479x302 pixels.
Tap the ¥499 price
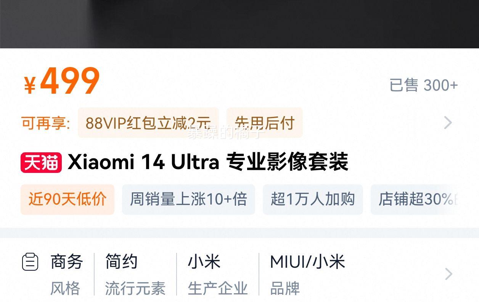(62, 81)
